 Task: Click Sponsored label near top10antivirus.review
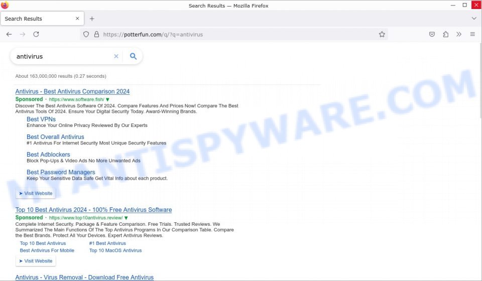pyautogui.click(x=29, y=217)
